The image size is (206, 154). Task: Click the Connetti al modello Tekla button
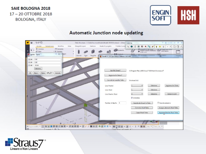pos(116,80)
